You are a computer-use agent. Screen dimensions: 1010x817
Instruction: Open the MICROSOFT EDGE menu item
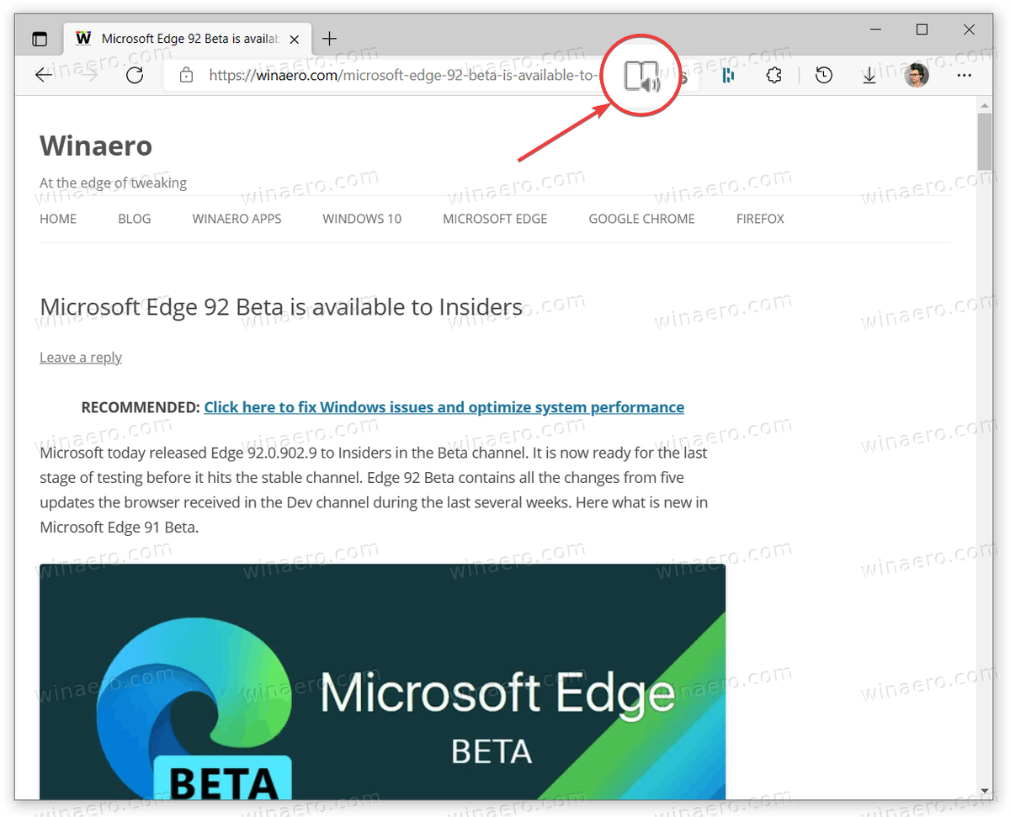[495, 219]
